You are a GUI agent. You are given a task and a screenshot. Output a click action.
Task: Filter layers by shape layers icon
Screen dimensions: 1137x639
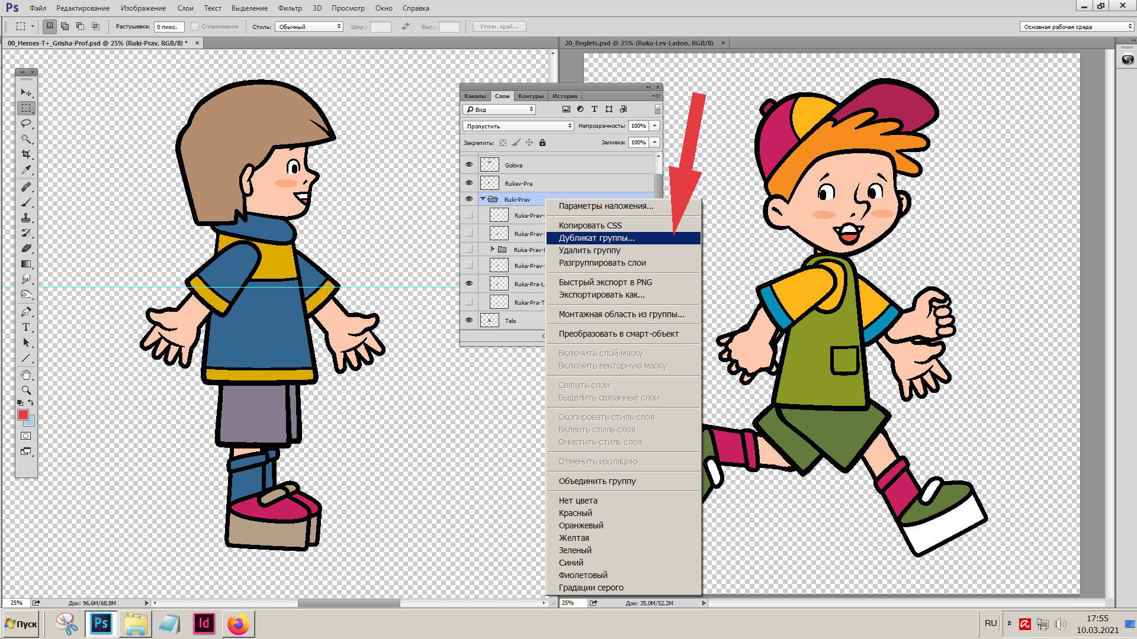tap(609, 109)
